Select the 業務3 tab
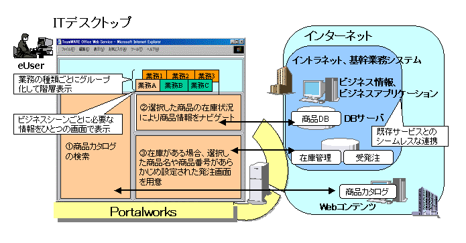Image resolution: width=466 pixels, height=243 pixels. coord(207,76)
